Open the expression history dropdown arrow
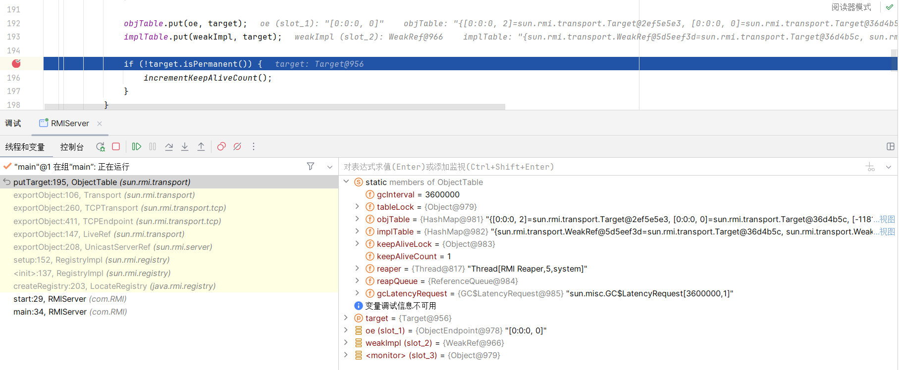Image resolution: width=899 pixels, height=370 pixels. [889, 167]
